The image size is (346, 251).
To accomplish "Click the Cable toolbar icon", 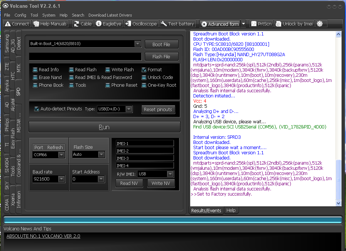I will tap(76, 24).
